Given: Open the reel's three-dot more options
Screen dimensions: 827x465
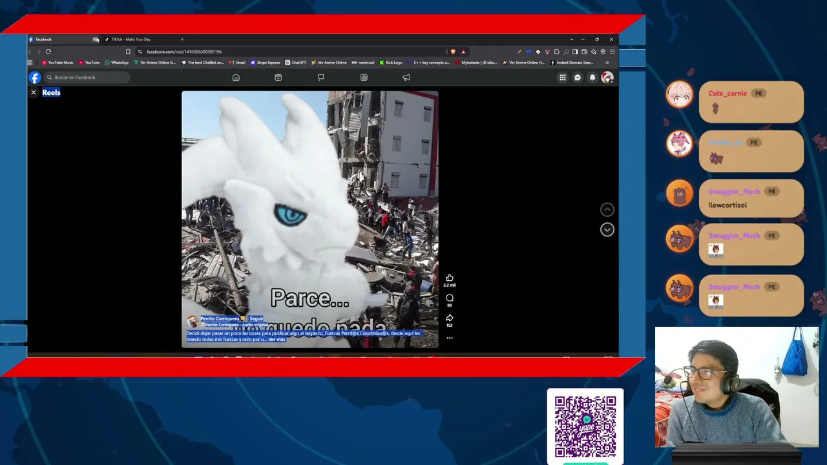Looking at the screenshot, I should point(450,338).
